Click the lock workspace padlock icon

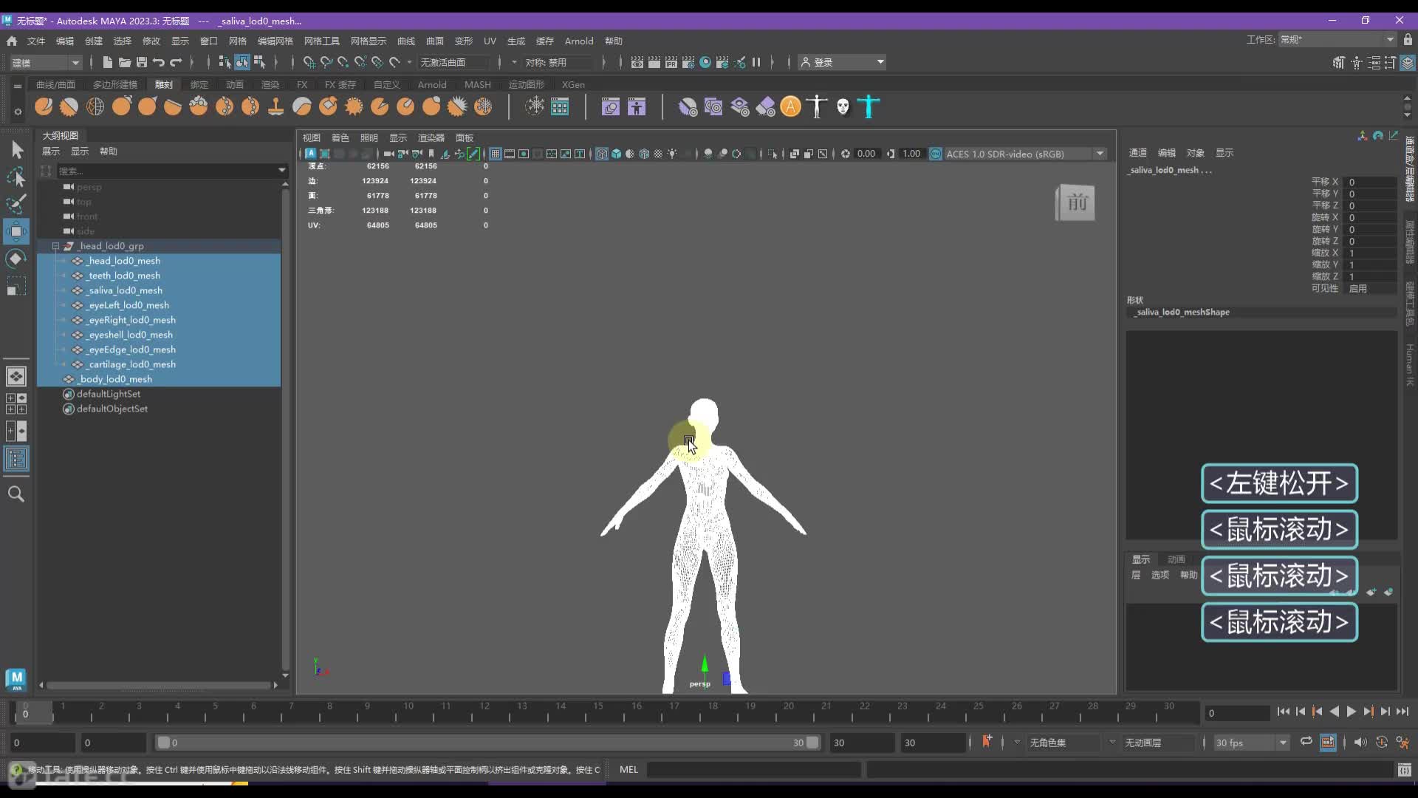(x=1408, y=40)
